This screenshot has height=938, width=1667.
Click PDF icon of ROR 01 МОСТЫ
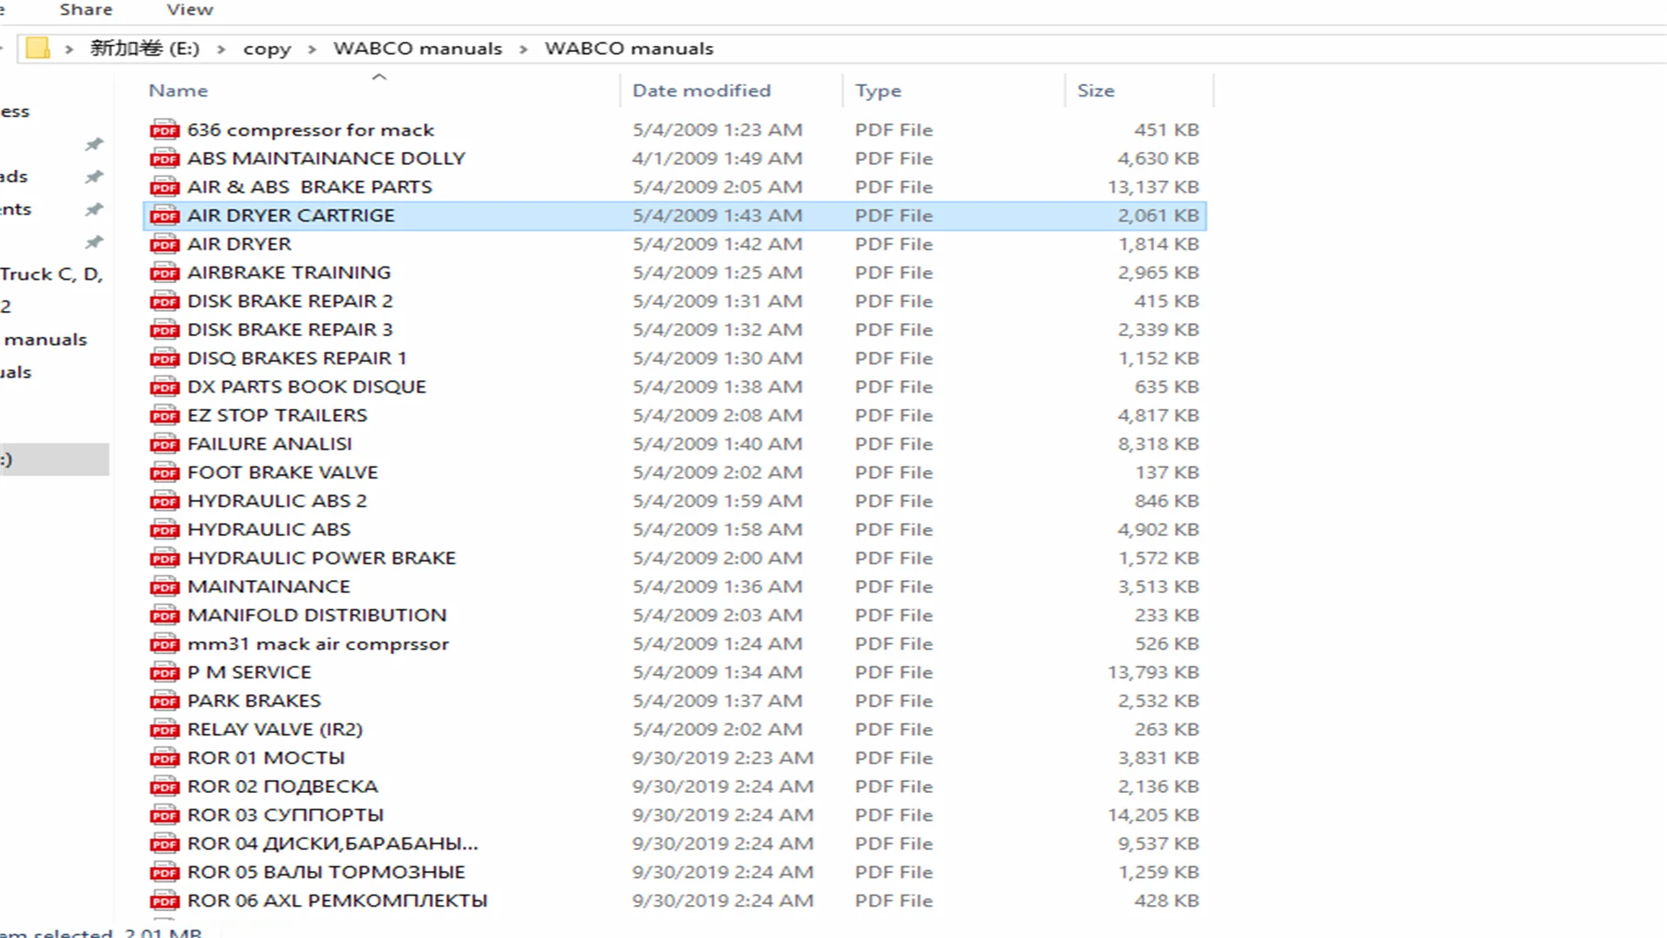coord(164,758)
